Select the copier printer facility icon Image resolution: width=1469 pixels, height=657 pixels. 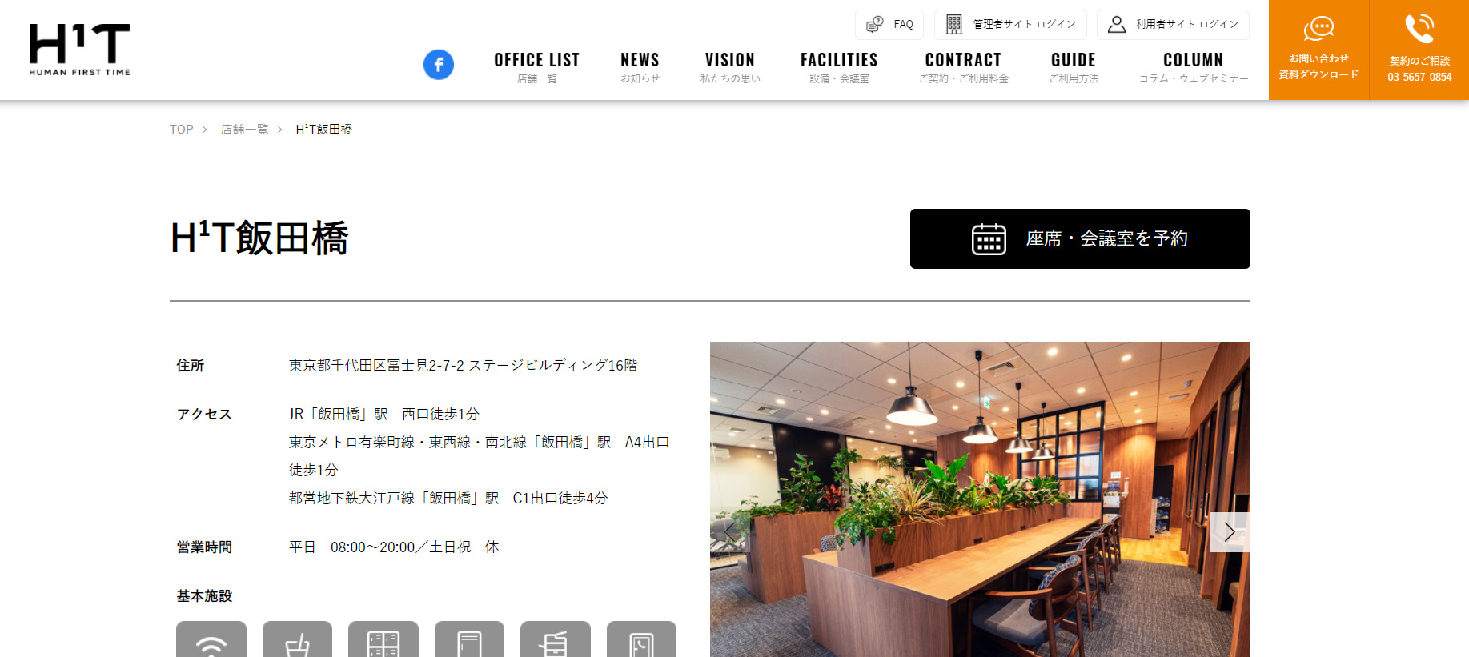tap(556, 639)
